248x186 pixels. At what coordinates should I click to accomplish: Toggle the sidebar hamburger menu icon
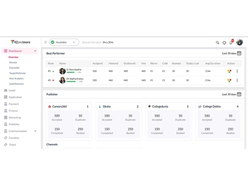pyautogui.click(x=46, y=42)
